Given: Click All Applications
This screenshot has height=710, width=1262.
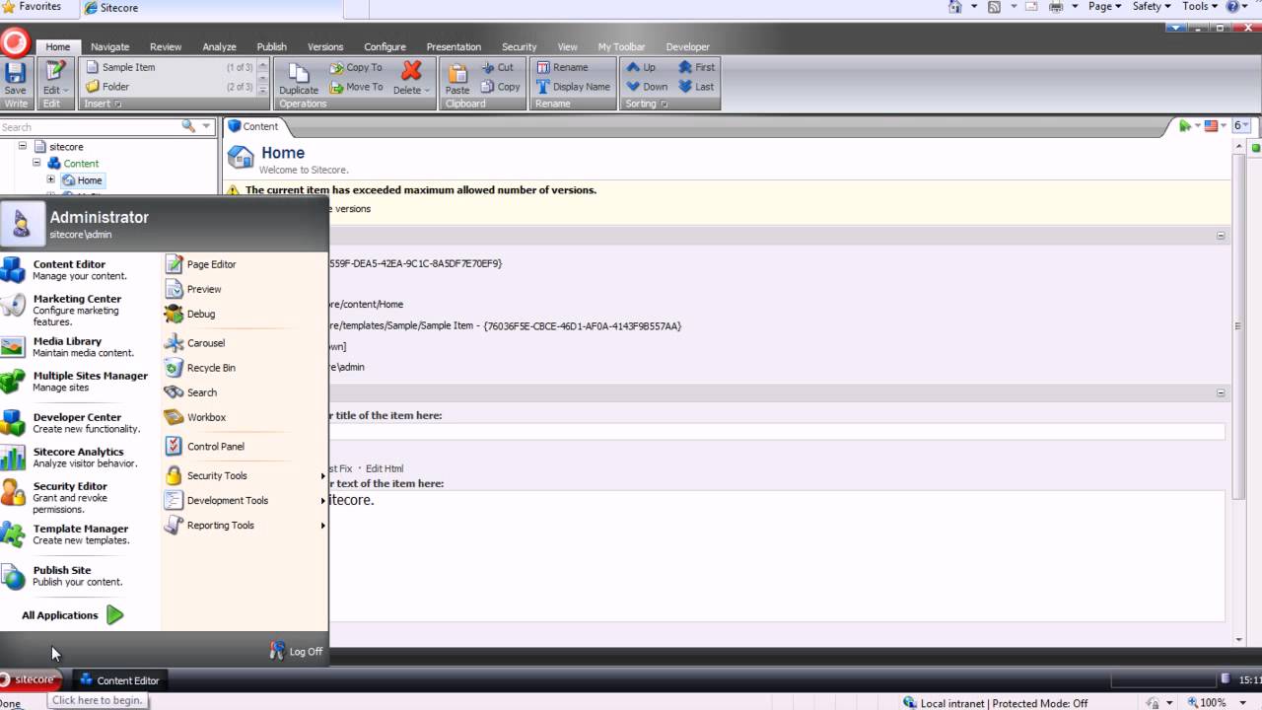Looking at the screenshot, I should pos(72,615).
